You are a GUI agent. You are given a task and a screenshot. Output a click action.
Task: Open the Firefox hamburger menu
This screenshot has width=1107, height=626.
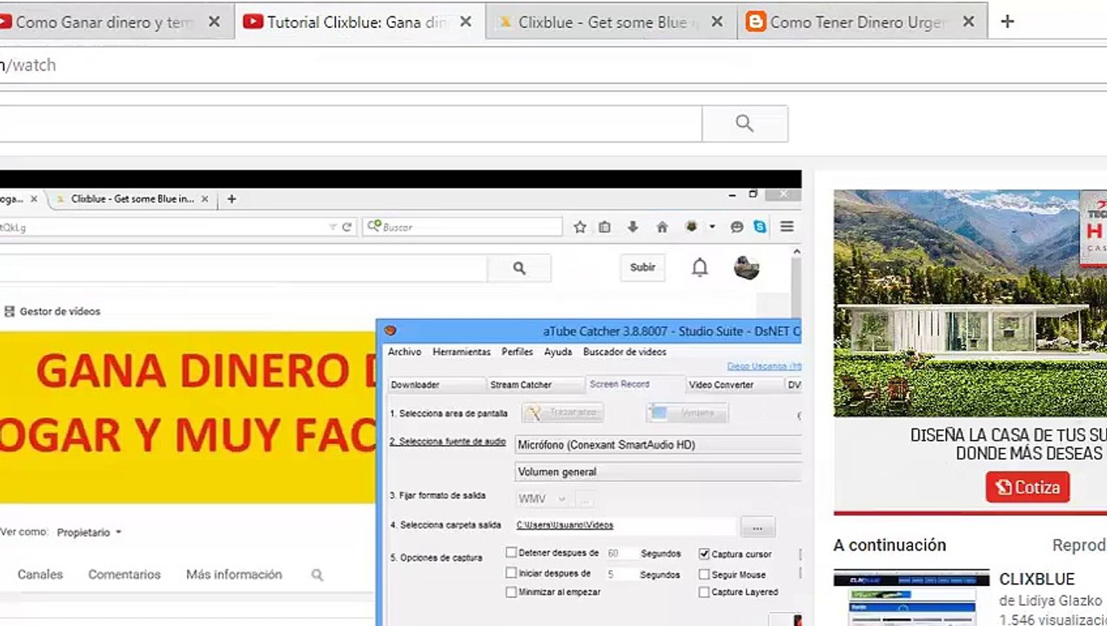tap(787, 227)
